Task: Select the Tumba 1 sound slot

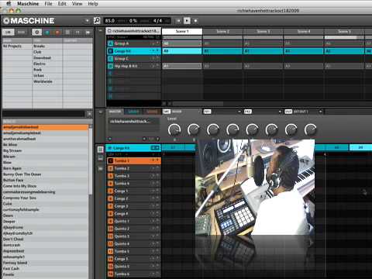Action: click(x=134, y=160)
